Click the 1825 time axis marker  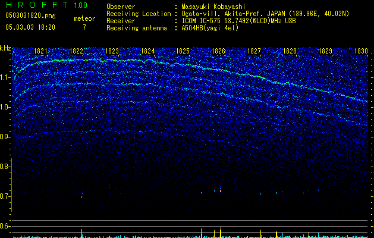183,51
